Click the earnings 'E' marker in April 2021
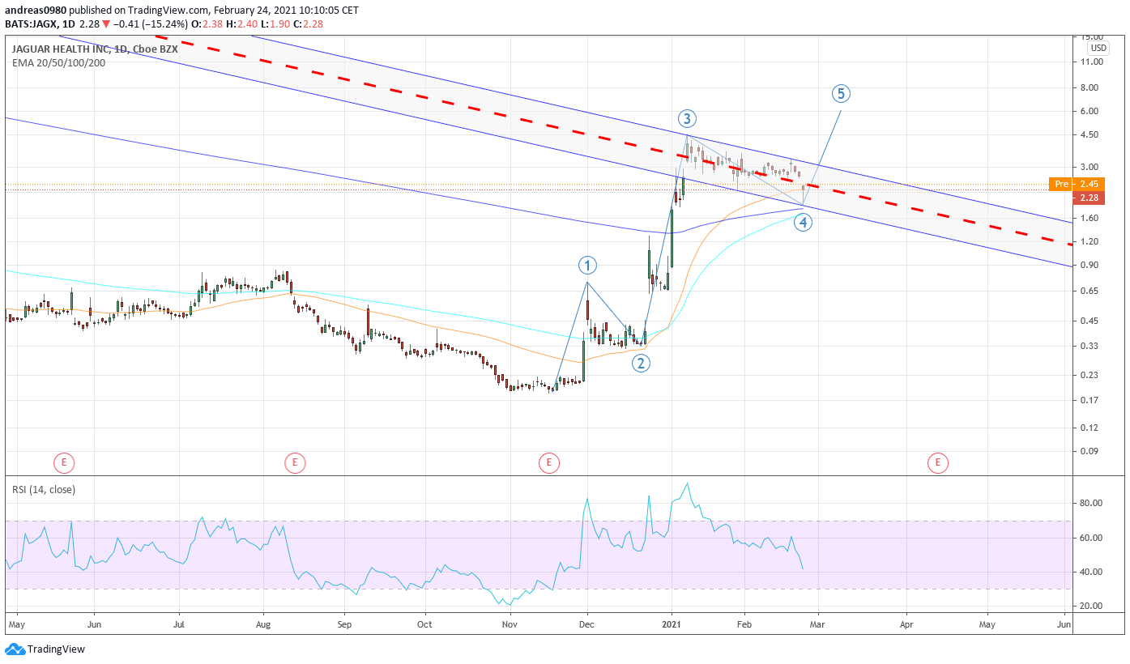Image resolution: width=1130 pixels, height=664 pixels. [x=937, y=463]
